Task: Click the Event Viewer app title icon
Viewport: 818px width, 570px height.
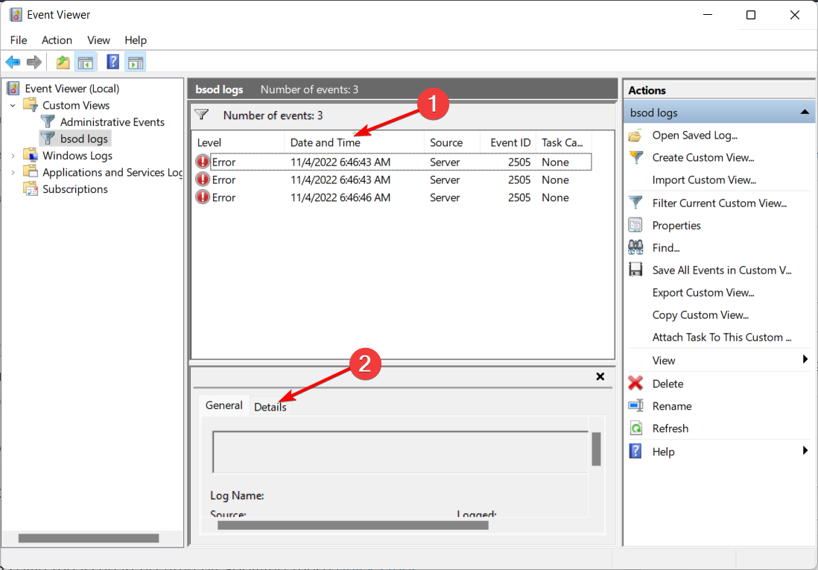Action: click(16, 15)
